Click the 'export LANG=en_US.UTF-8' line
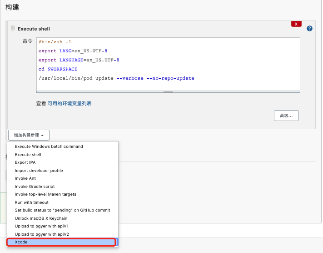 coord(73,51)
